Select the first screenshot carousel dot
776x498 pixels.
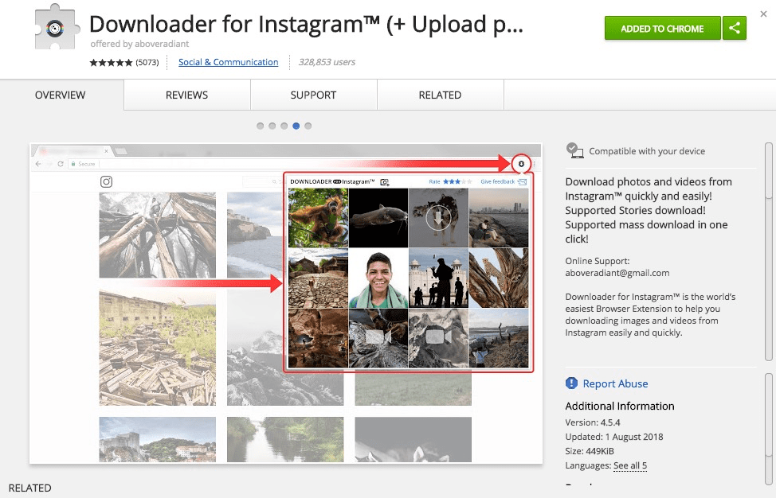click(261, 126)
